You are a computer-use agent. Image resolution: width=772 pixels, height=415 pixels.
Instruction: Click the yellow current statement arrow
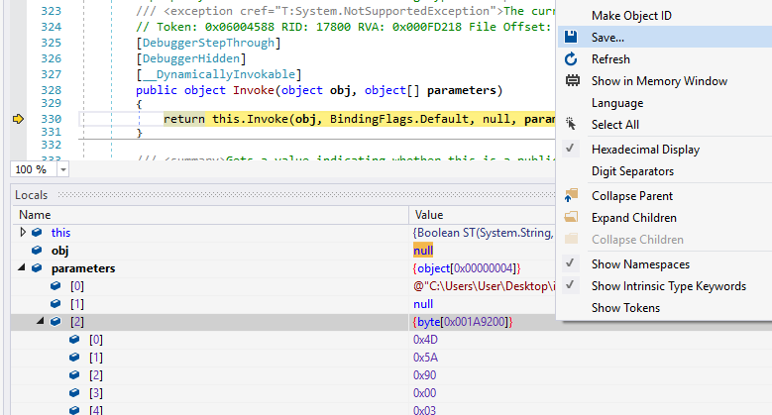(17, 119)
